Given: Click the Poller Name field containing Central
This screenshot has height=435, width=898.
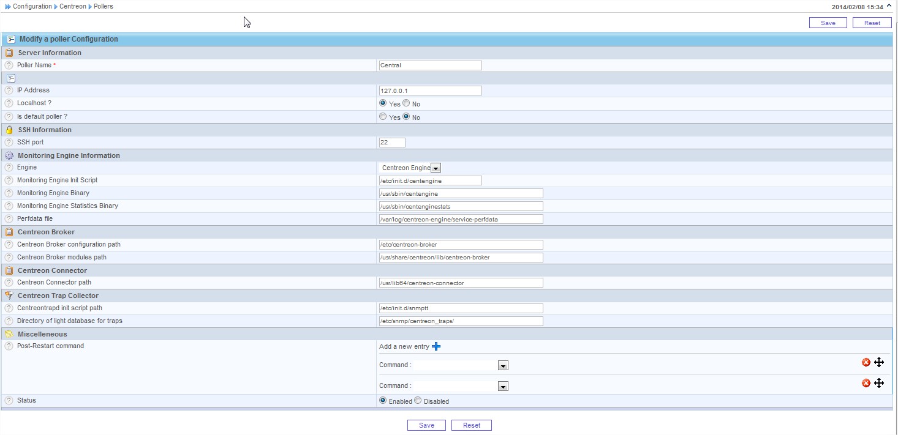Looking at the screenshot, I should tap(431, 65).
